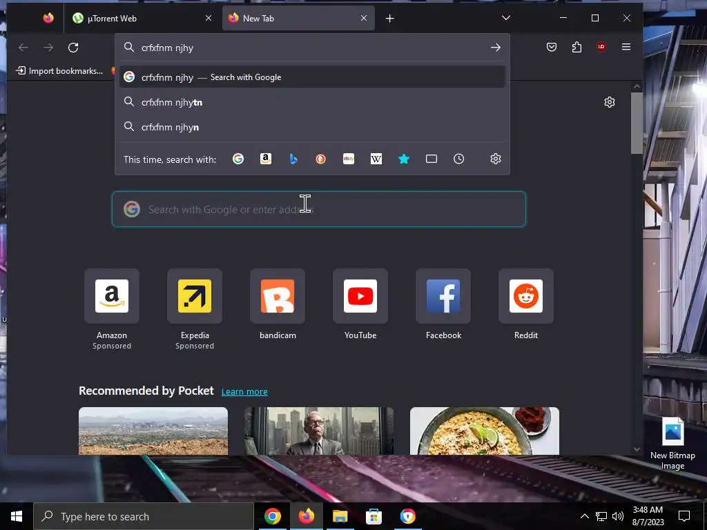Click the taskbar 'Type here to search' box
The width and height of the screenshot is (707, 530).
144,516
